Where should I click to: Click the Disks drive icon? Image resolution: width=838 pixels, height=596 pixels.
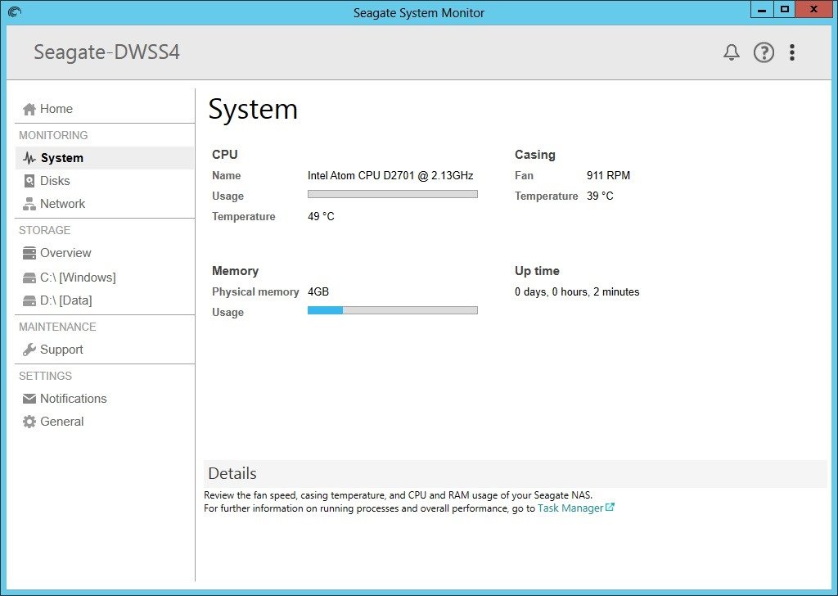click(x=29, y=181)
